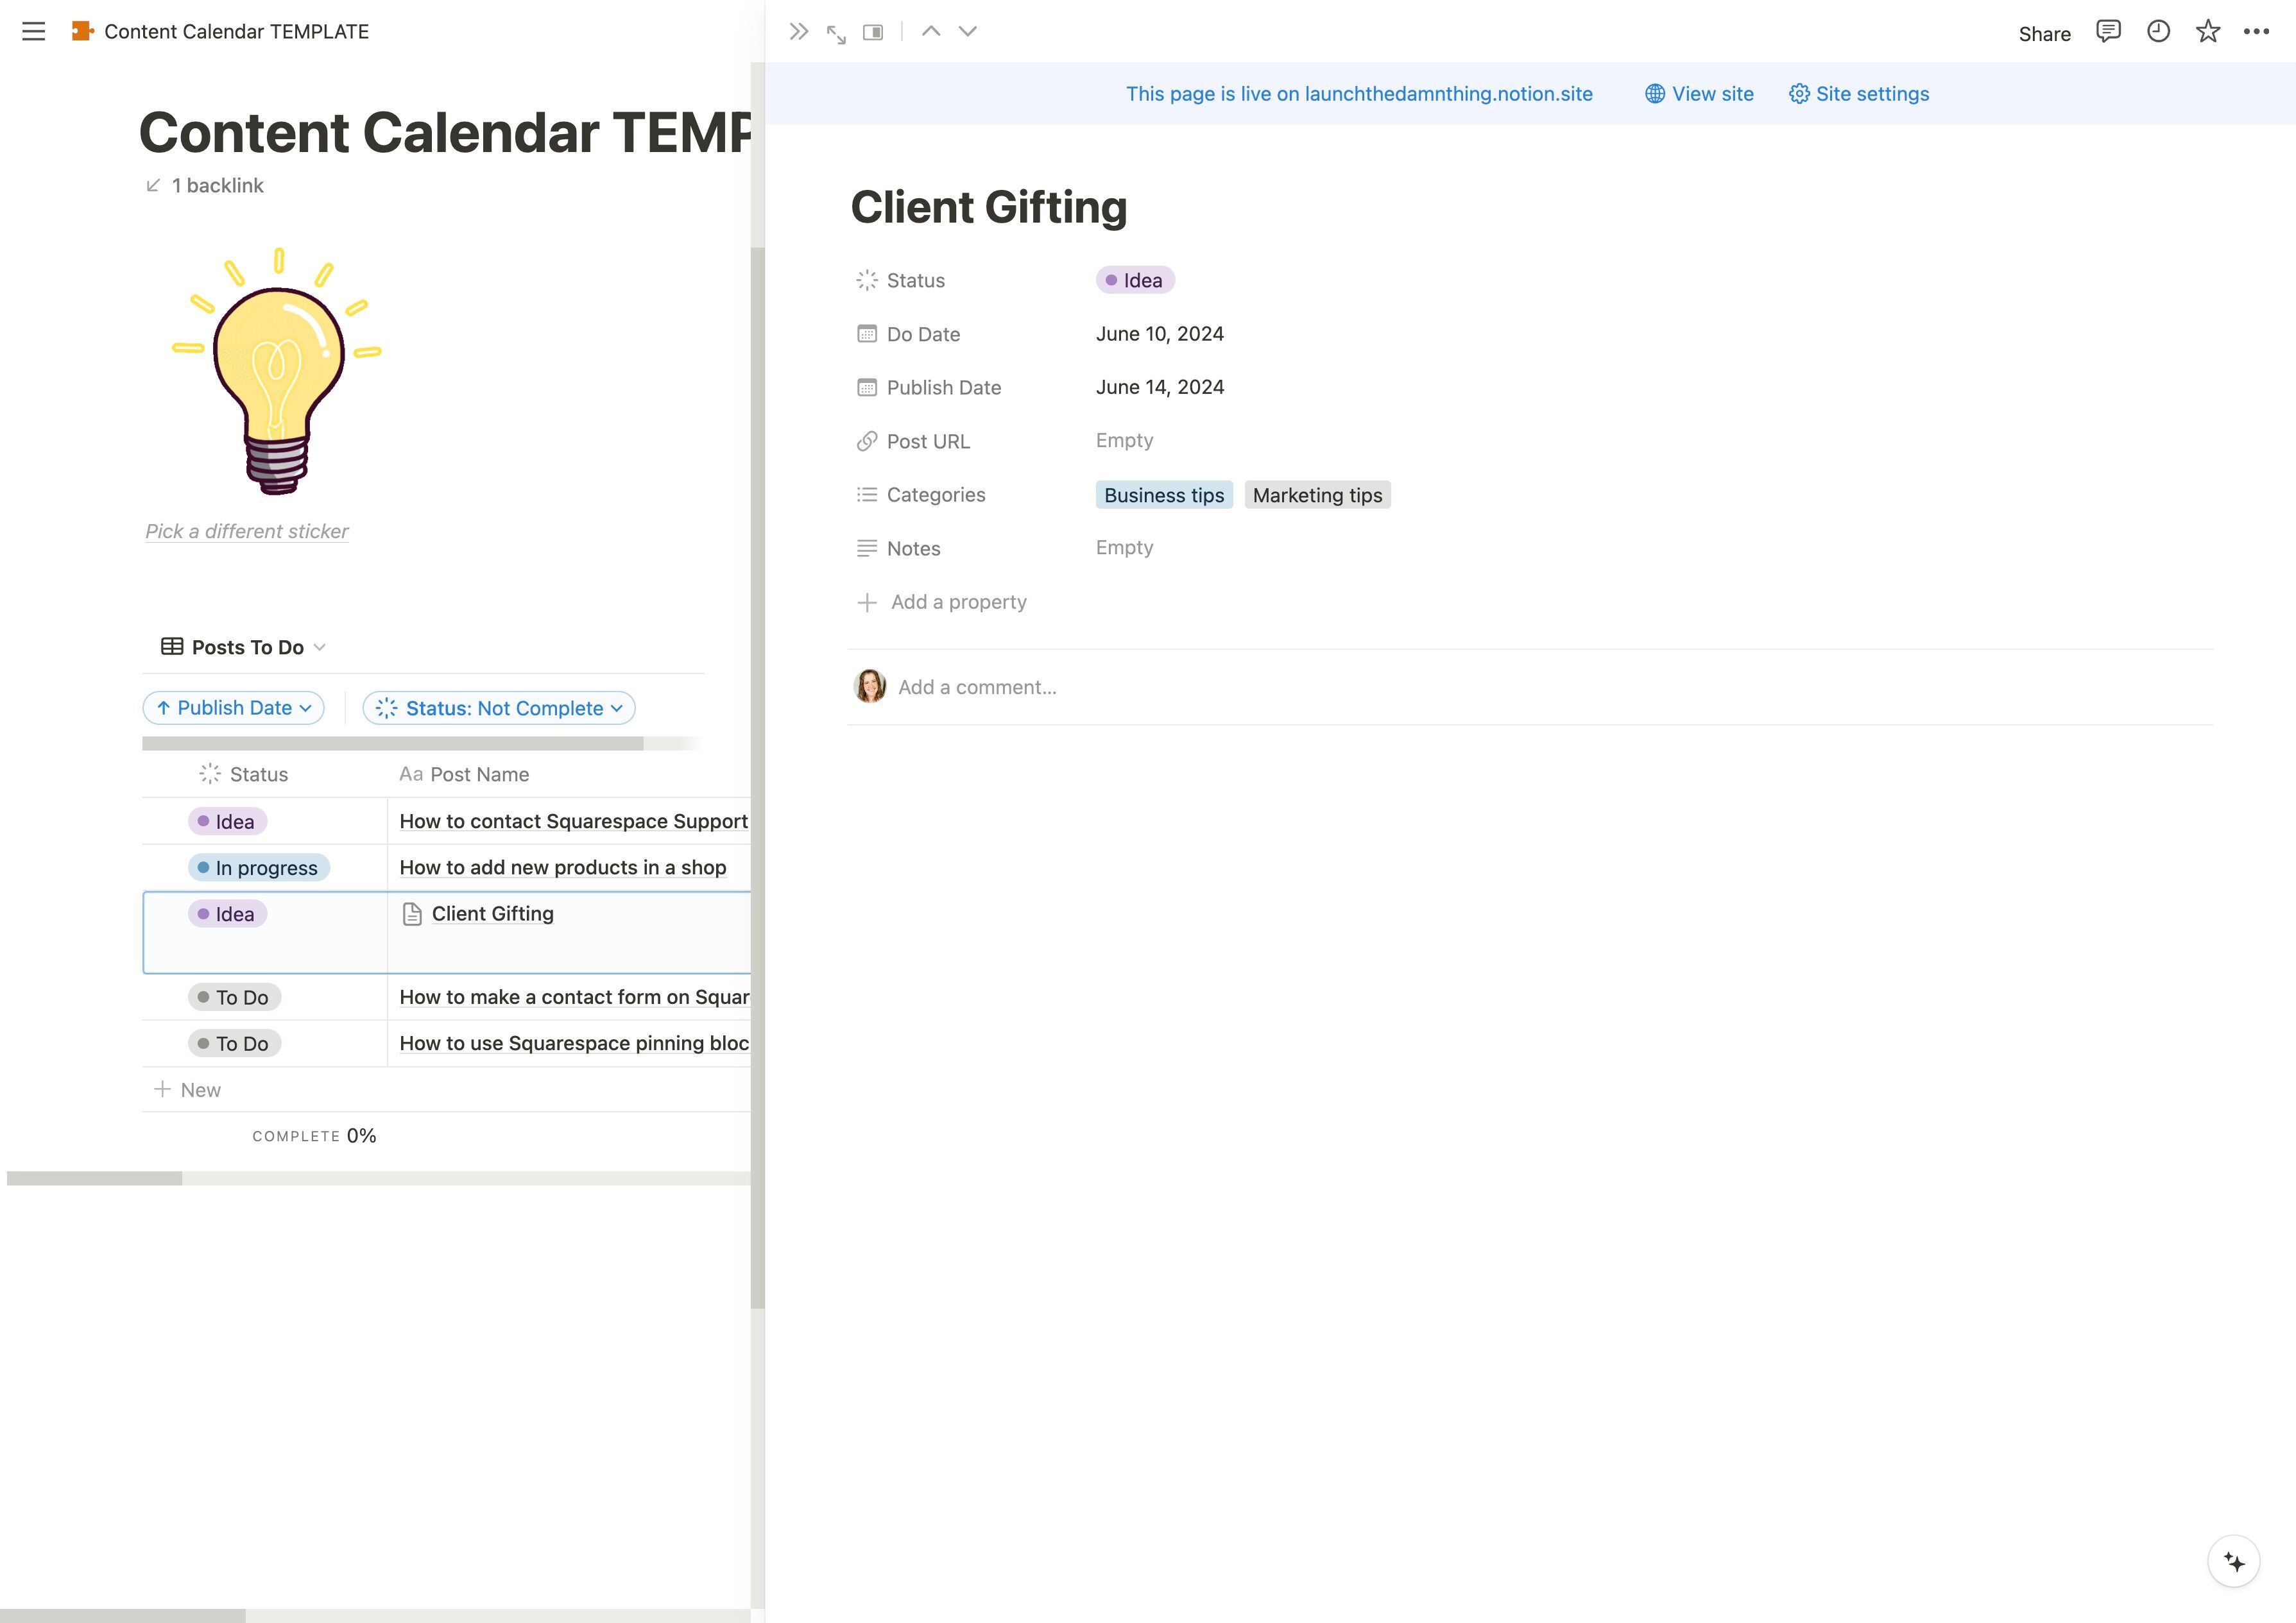Open the three-dot more options menu
This screenshot has width=2296, height=1623.
pos(2256,32)
